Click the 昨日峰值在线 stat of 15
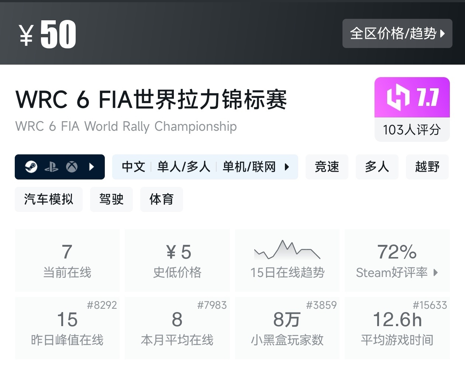The height and width of the screenshot is (366, 465). click(67, 328)
